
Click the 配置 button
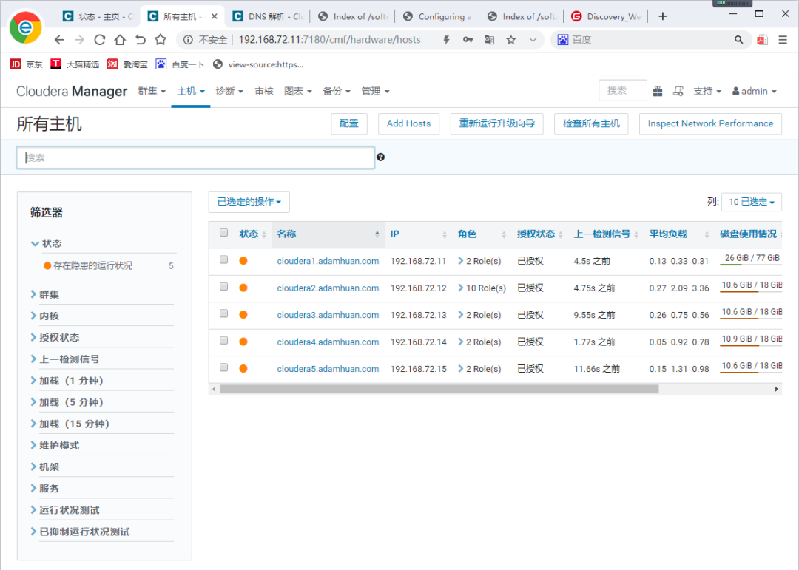[x=349, y=123]
